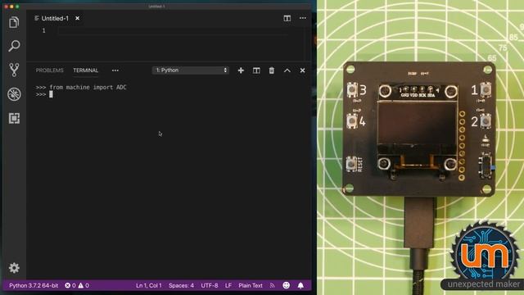Image resolution: width=524 pixels, height=295 pixels.
Task: Change end-of-line sequence 'LF'
Action: coord(228,285)
